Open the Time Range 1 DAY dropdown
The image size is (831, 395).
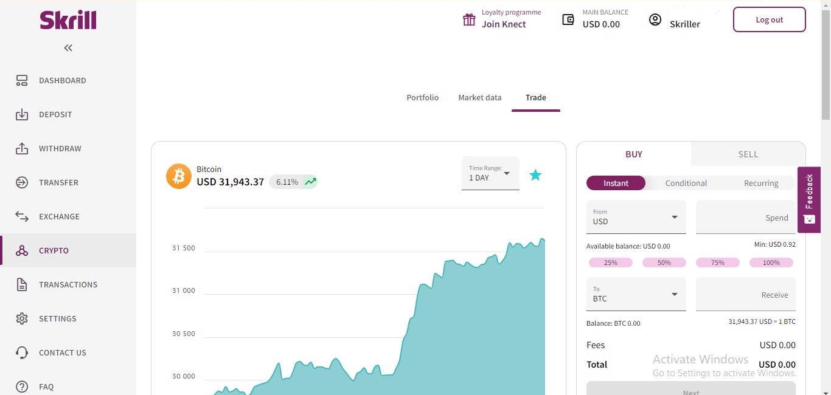point(490,173)
